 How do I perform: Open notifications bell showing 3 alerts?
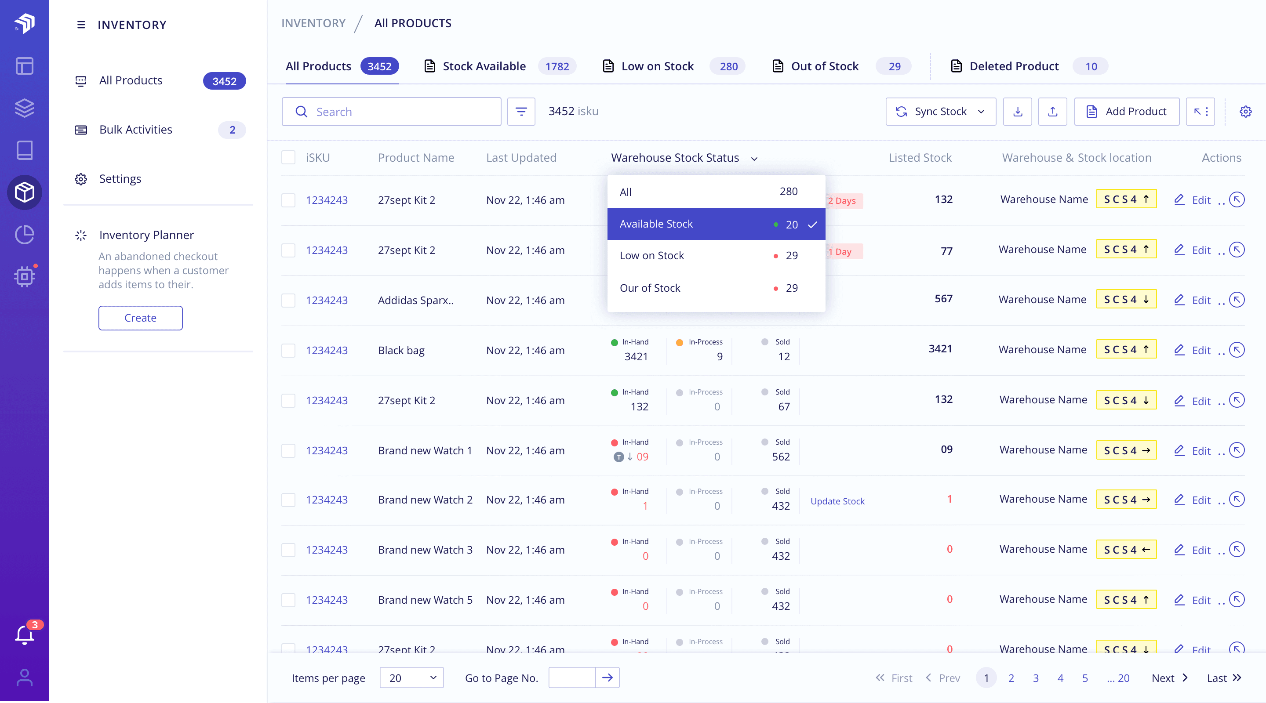[25, 633]
